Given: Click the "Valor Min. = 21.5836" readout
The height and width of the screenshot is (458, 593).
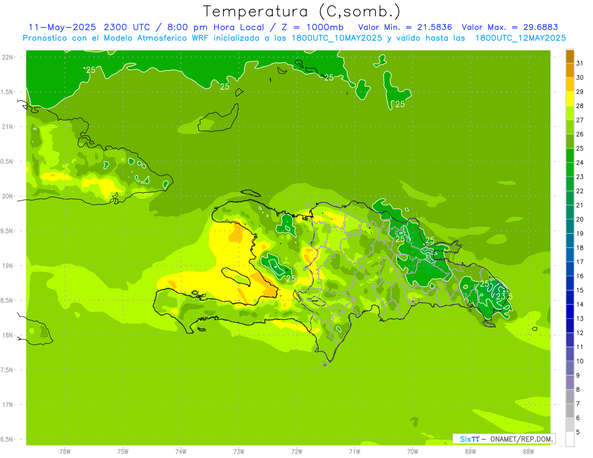Looking at the screenshot, I should 405,27.
